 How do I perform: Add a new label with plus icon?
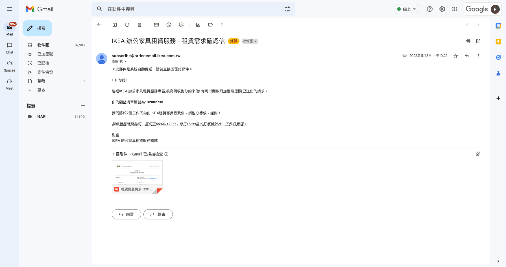pos(83,106)
